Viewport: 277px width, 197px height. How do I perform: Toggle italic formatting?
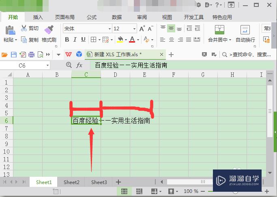tap(75, 40)
